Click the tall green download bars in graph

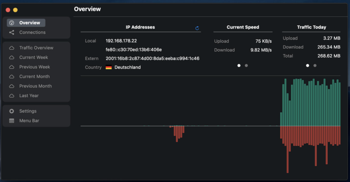pyautogui.click(x=310, y=102)
